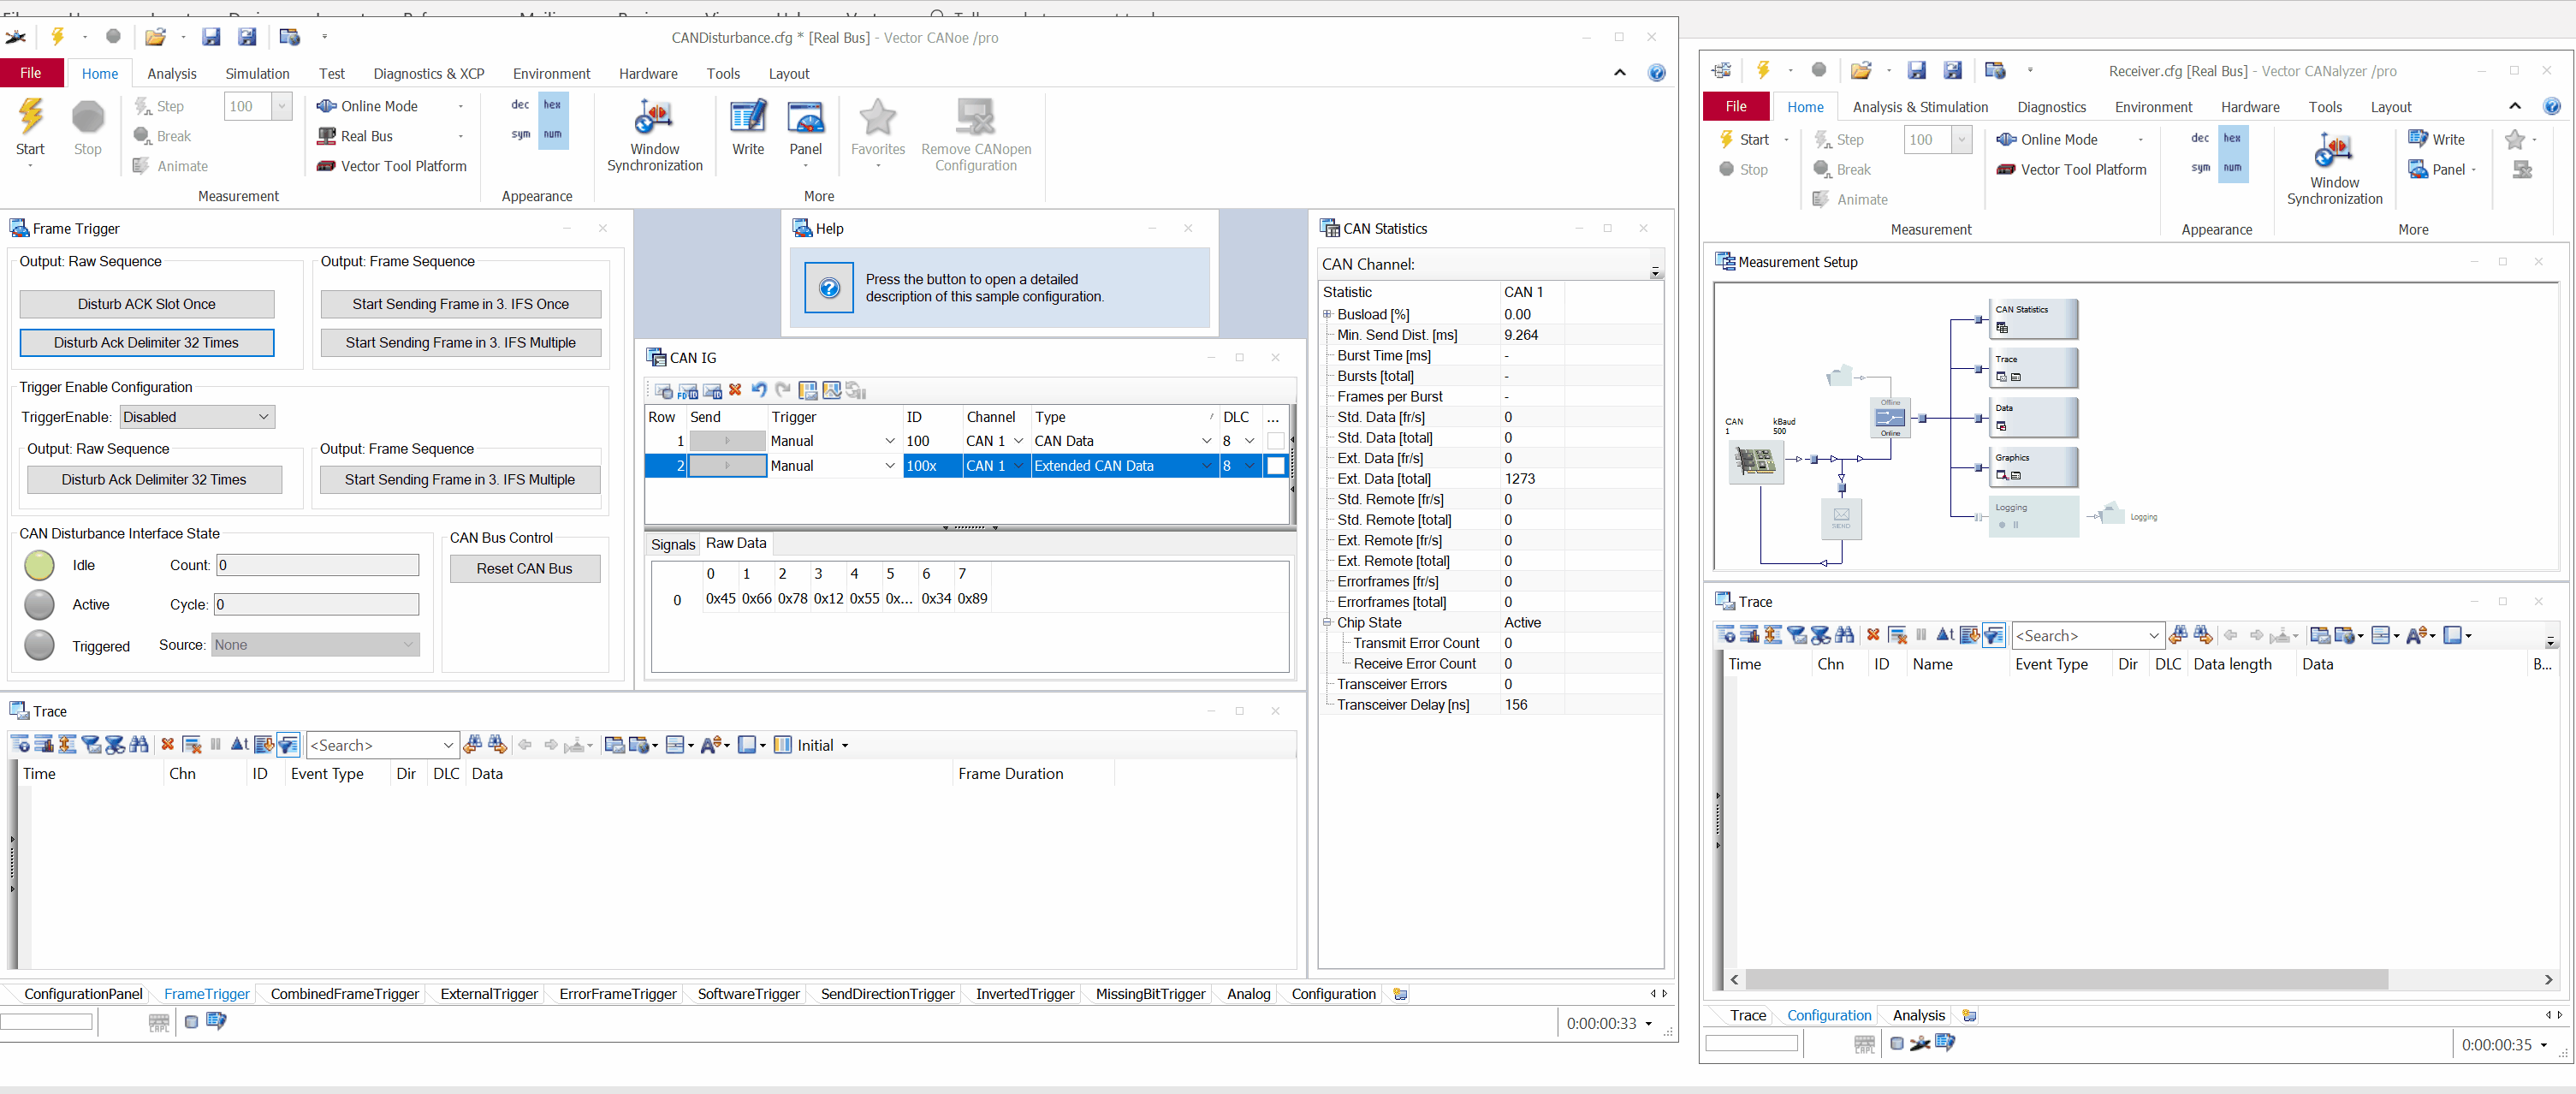Open the TriggerEnable Disabled dropdown
This screenshot has height=1094, width=2576.
point(197,417)
